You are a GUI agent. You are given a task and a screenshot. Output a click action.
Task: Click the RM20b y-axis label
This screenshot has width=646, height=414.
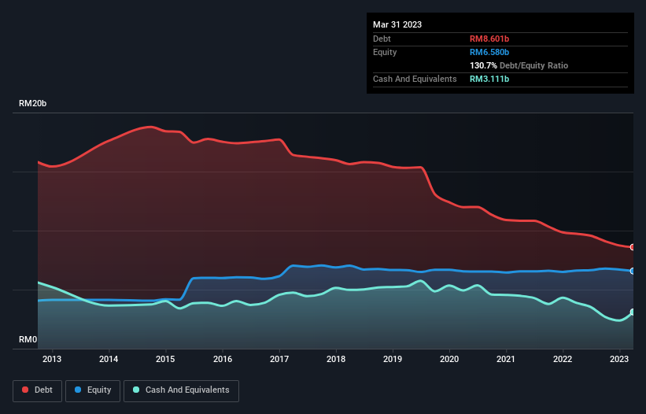tap(32, 103)
